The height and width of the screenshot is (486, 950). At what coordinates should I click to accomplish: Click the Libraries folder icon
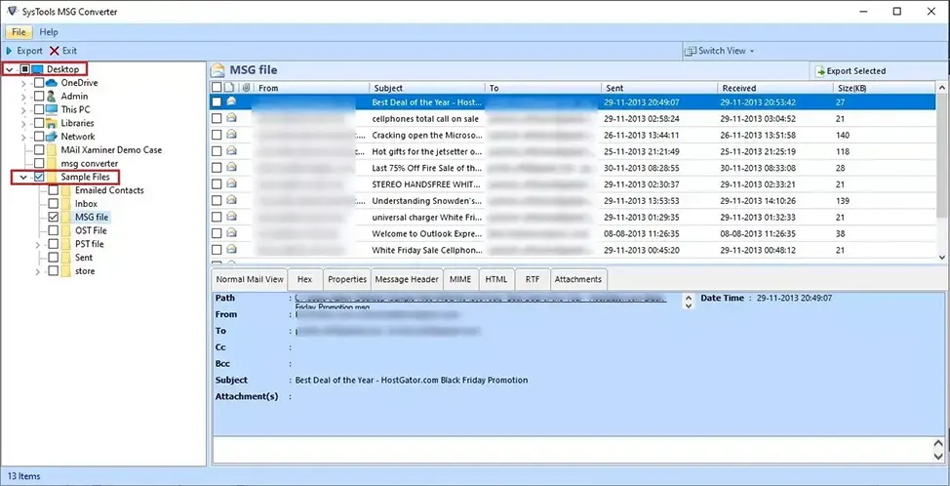[x=52, y=123]
